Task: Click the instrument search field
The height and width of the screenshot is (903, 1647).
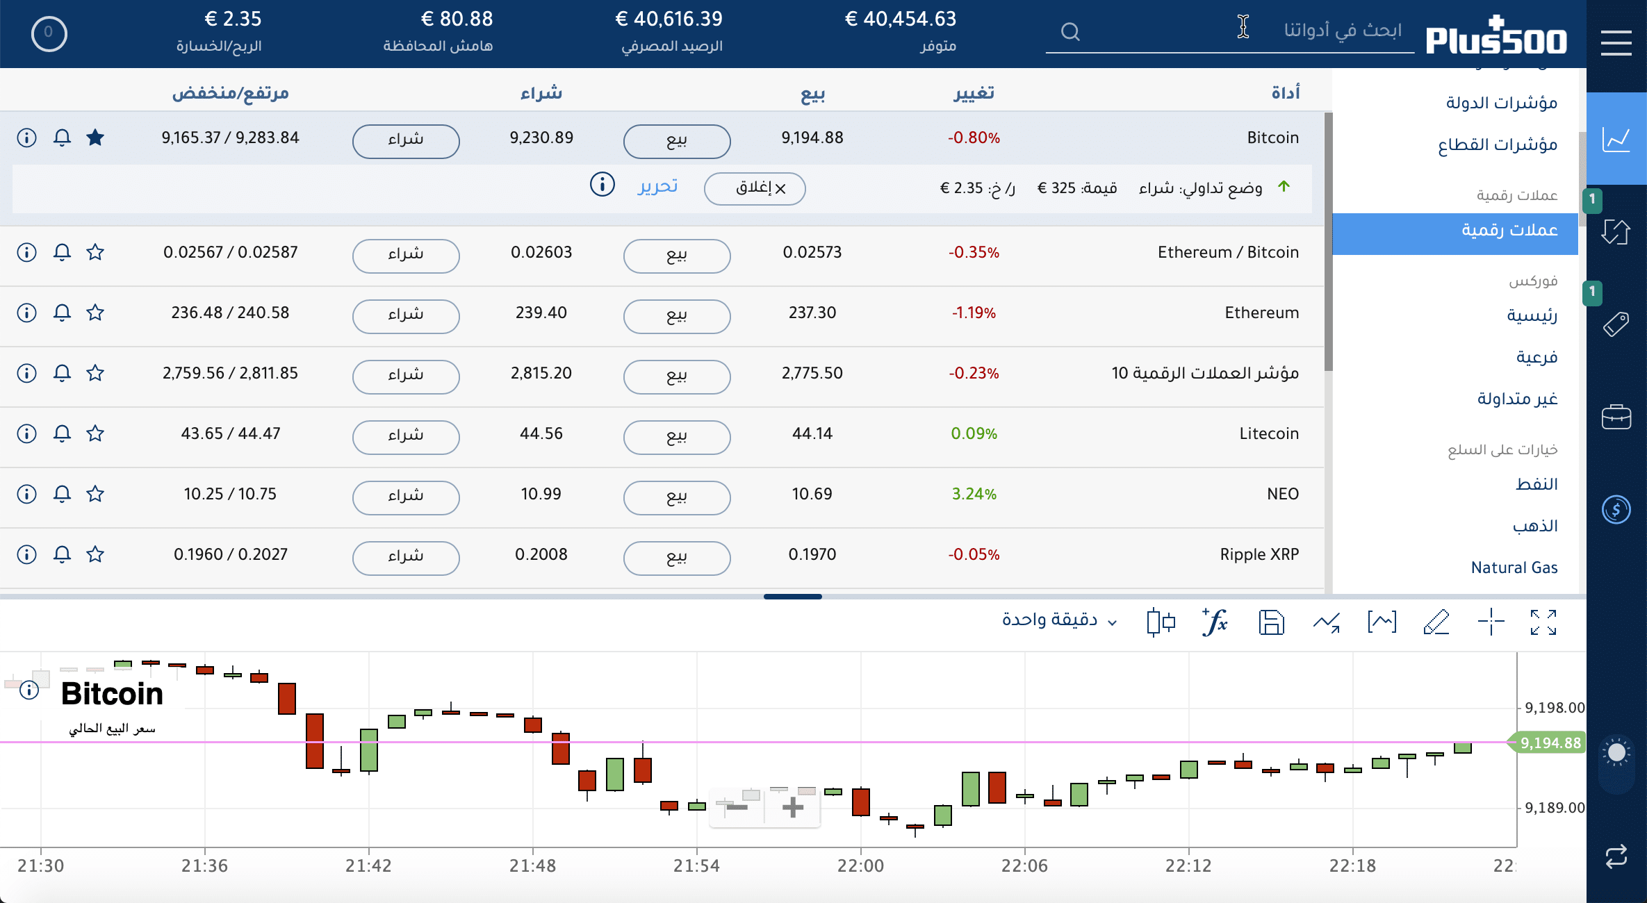Action: coord(1230,31)
